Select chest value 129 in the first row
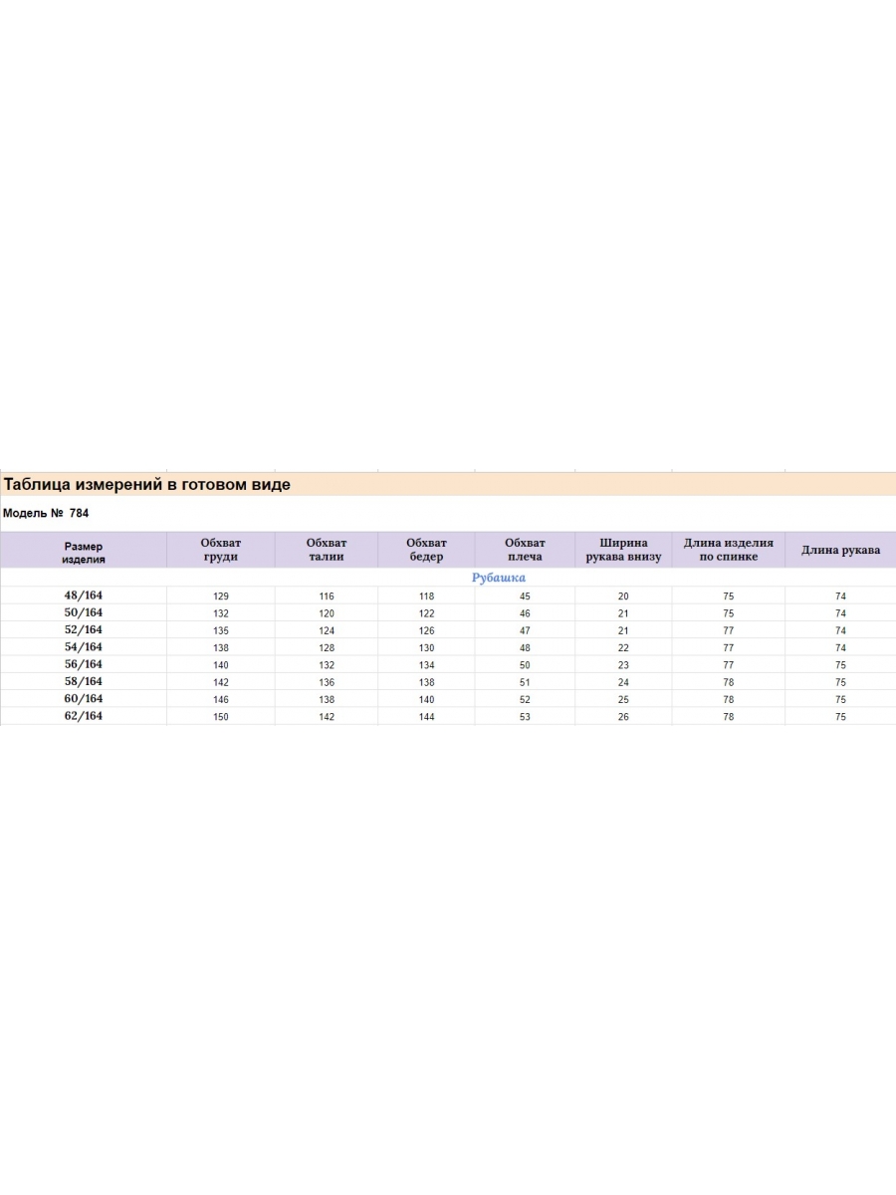Screen dimensions: 896x1195 pos(221,597)
